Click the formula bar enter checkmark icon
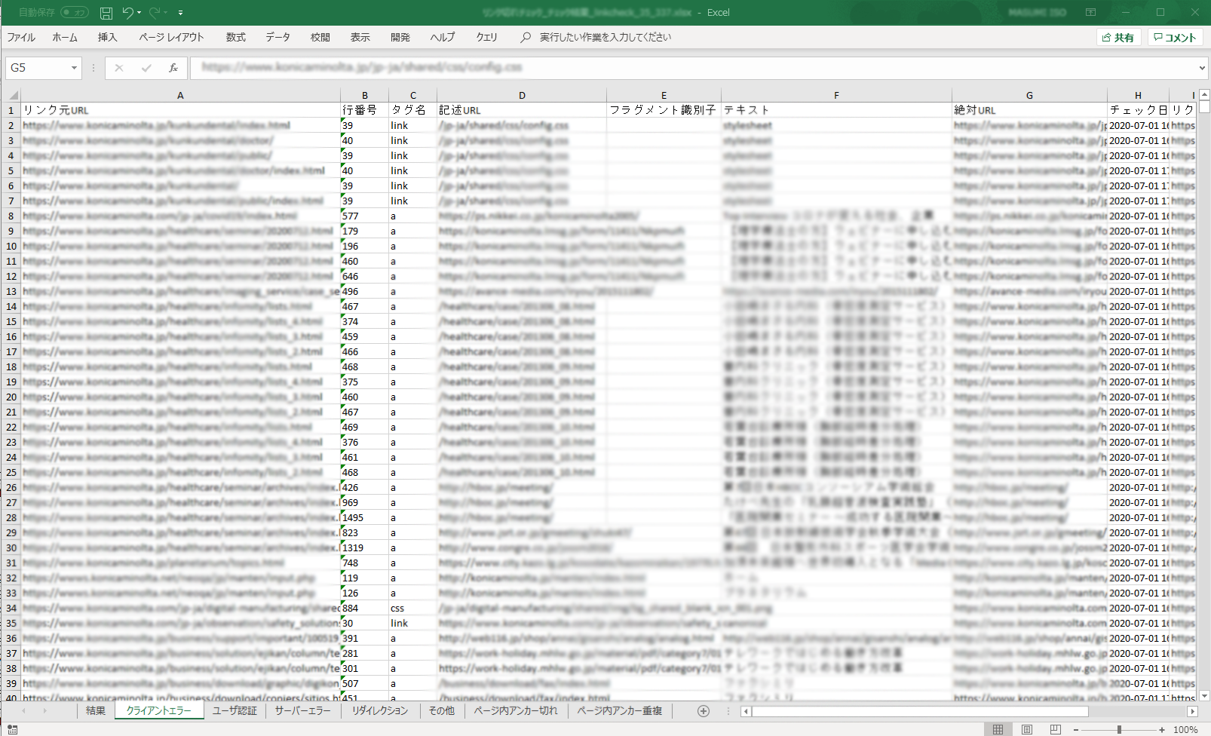 pos(146,68)
